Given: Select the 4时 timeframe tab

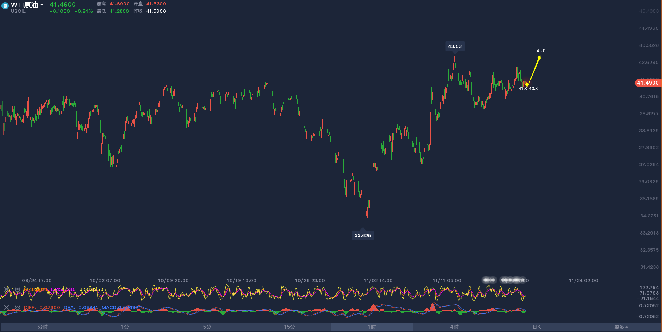Looking at the screenshot, I should coord(454,327).
